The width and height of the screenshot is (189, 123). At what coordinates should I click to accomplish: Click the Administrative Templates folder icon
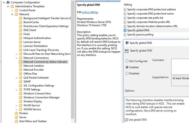(12, 6)
